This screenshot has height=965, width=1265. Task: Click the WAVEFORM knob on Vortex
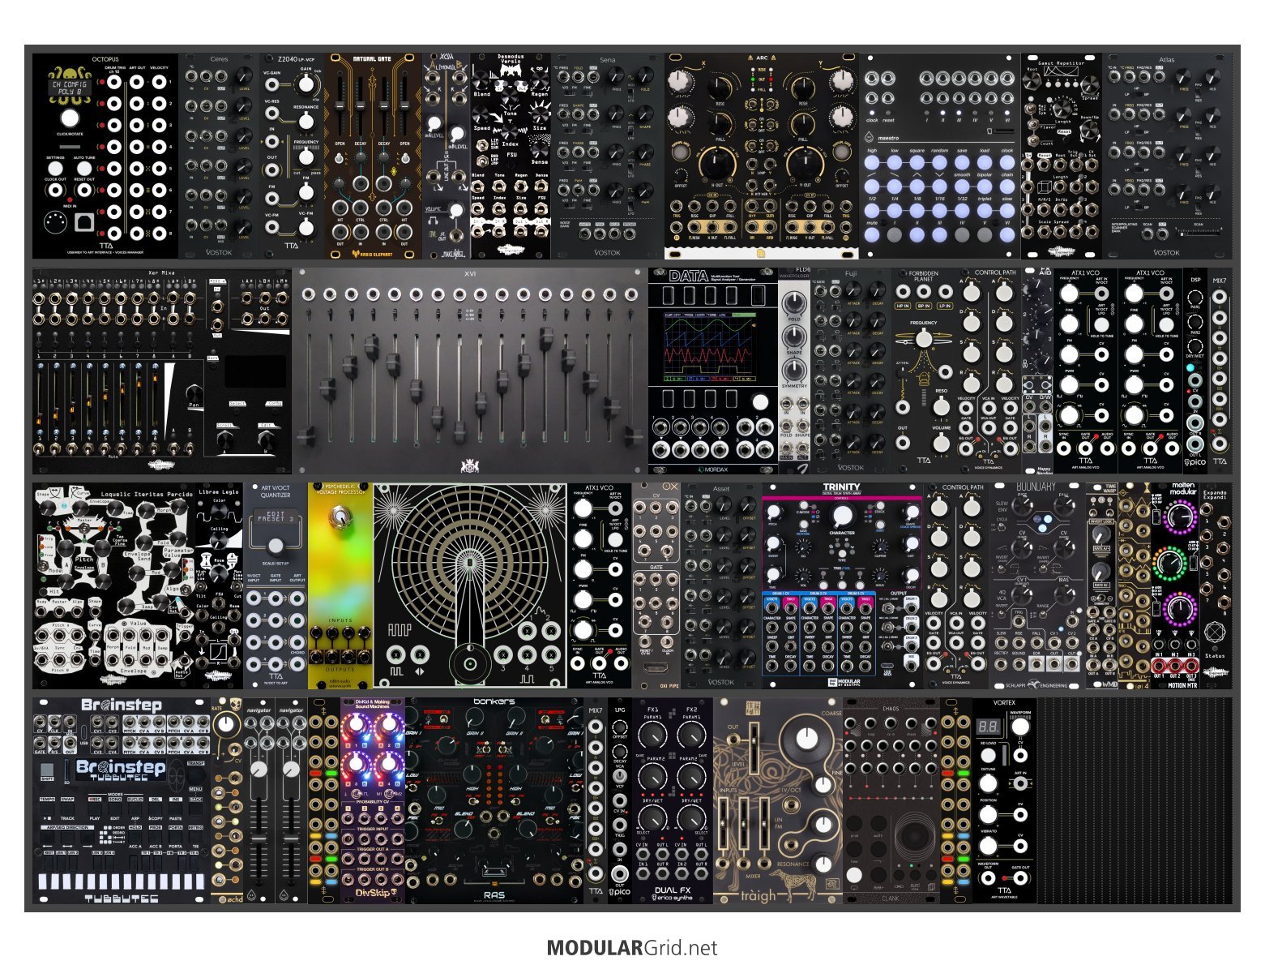(1019, 727)
